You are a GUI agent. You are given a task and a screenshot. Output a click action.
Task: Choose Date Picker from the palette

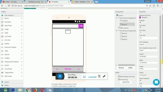[x=8, y=26]
